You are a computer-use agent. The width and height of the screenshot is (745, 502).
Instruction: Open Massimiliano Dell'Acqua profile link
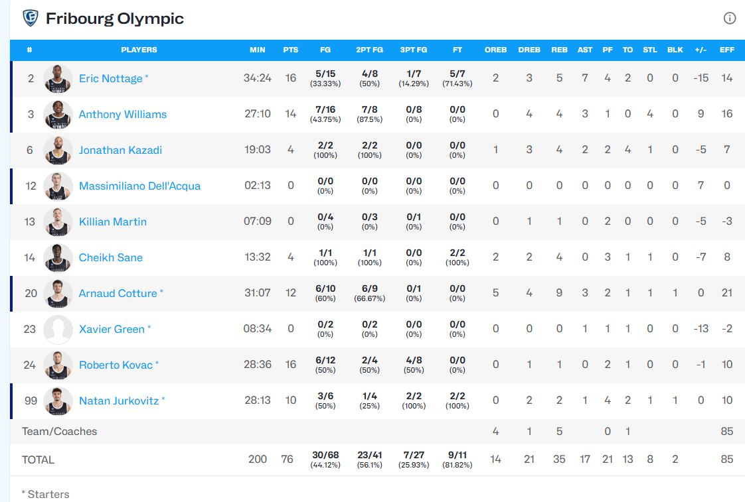(139, 186)
